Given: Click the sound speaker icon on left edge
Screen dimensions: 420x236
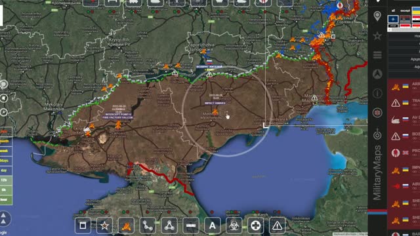Looking at the screenshot, I should (3, 98).
